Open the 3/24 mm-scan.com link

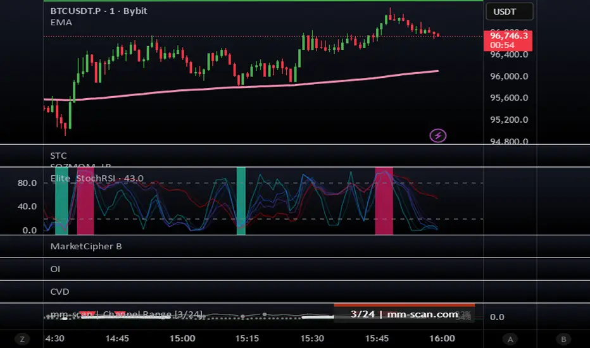point(404,314)
